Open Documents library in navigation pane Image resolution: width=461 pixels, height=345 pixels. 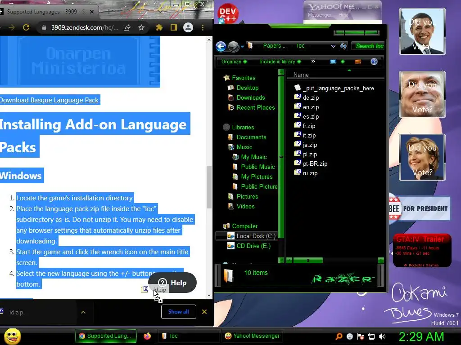tap(247, 137)
